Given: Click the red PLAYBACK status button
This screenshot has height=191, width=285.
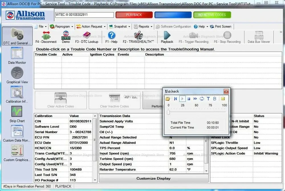Looking at the screenshot, I should click(x=134, y=15).
